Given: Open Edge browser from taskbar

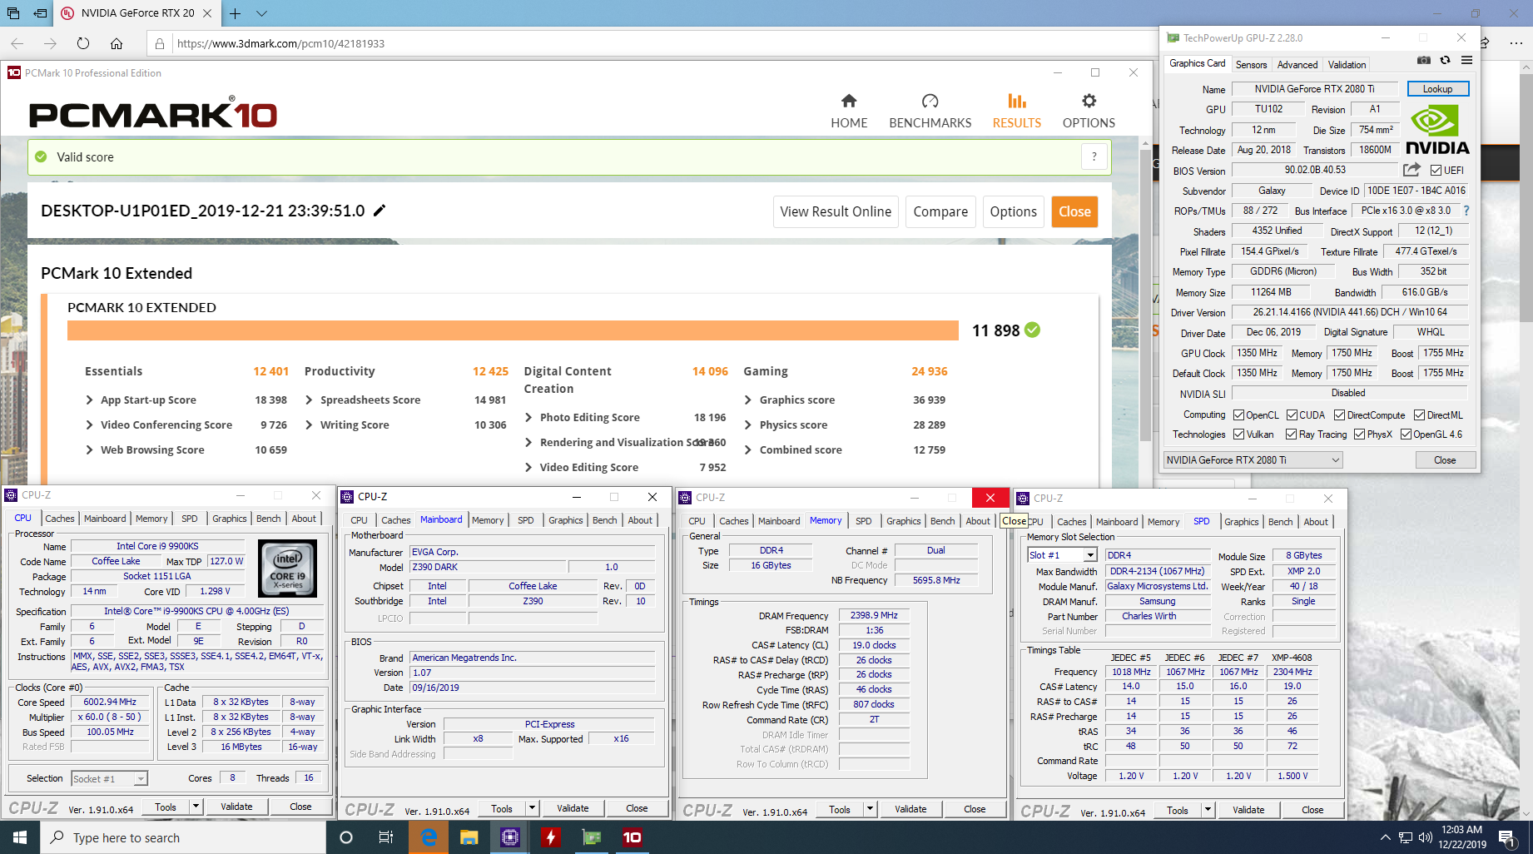Looking at the screenshot, I should click(429, 837).
